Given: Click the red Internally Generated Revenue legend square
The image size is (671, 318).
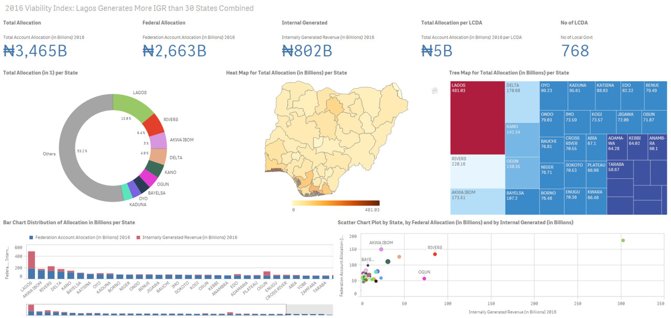Looking at the screenshot, I should [138, 237].
